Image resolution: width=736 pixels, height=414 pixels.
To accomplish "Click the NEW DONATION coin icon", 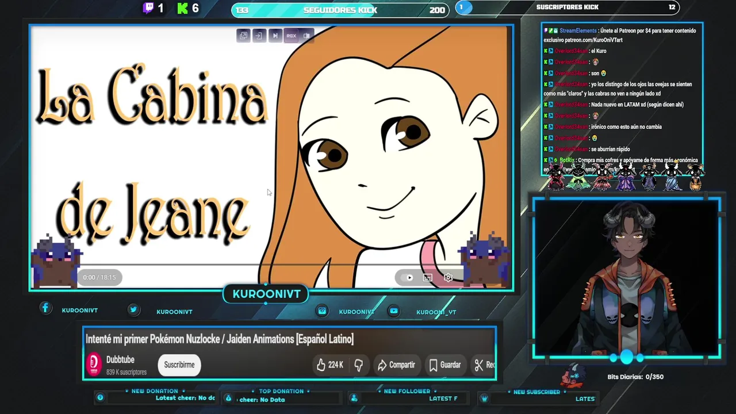I will pyautogui.click(x=100, y=397).
